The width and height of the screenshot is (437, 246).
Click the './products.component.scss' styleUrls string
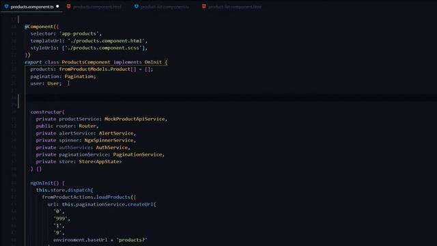click(103, 48)
